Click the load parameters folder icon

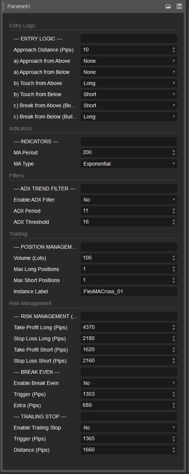(168, 6)
